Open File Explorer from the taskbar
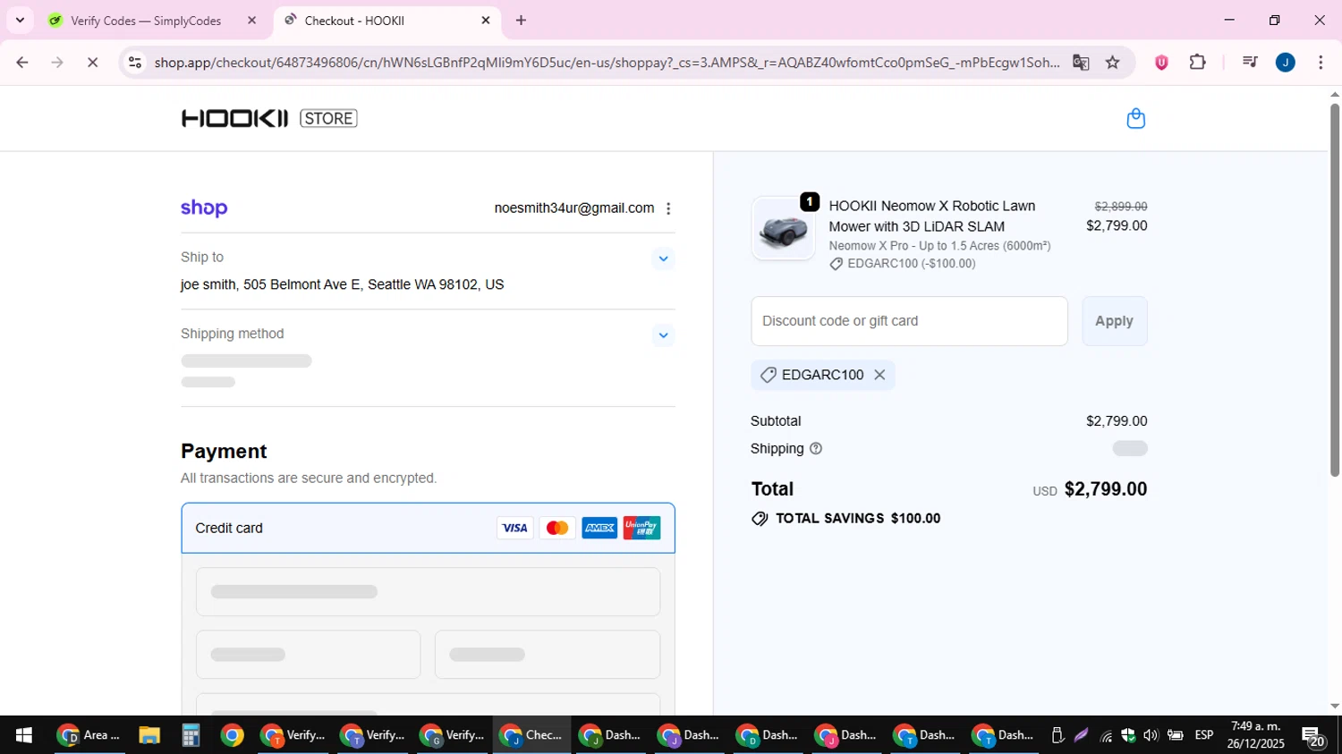Screen dimensions: 1342x754 (x=149, y=735)
